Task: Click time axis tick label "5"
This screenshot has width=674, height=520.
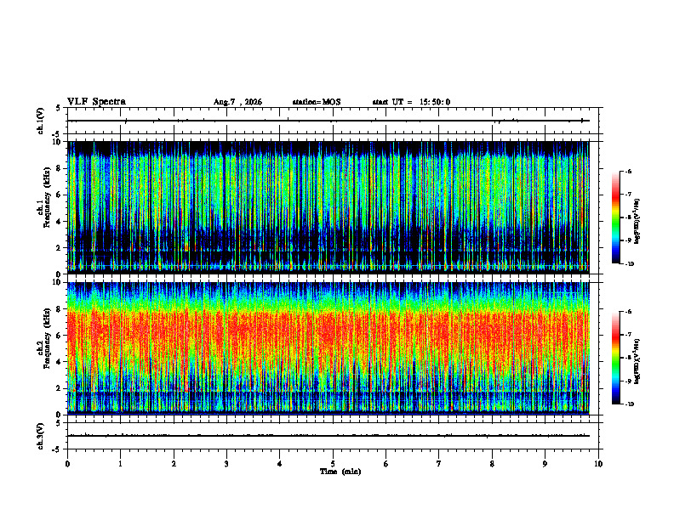Action: coord(333,464)
